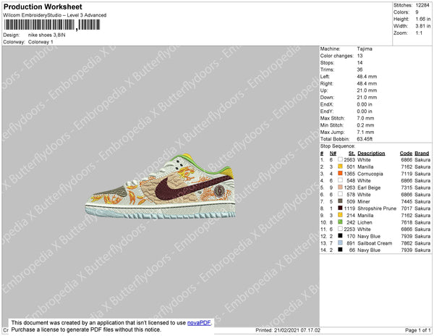Select the orange Cornucopia color swatch
This screenshot has width=434, height=336.
pyautogui.click(x=340, y=173)
